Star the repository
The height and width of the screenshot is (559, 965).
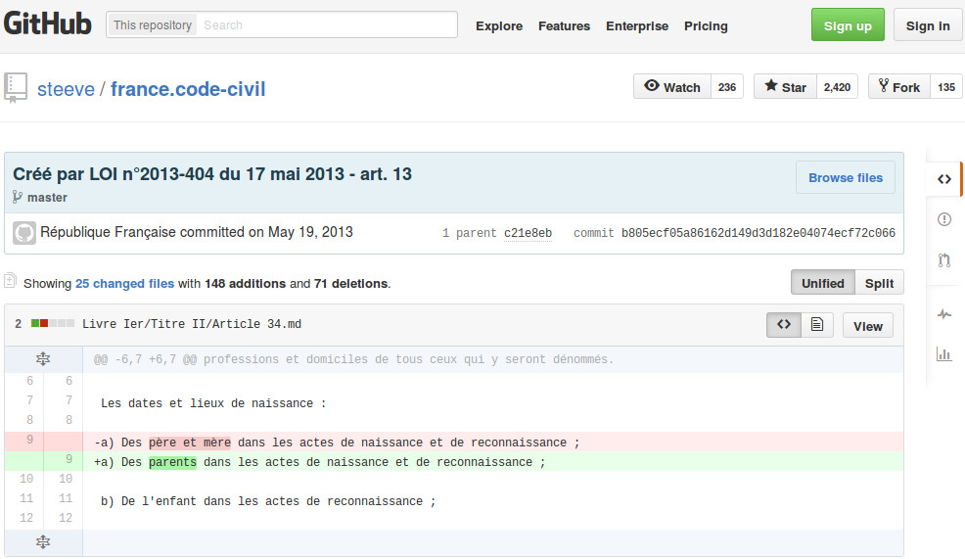pyautogui.click(x=785, y=87)
